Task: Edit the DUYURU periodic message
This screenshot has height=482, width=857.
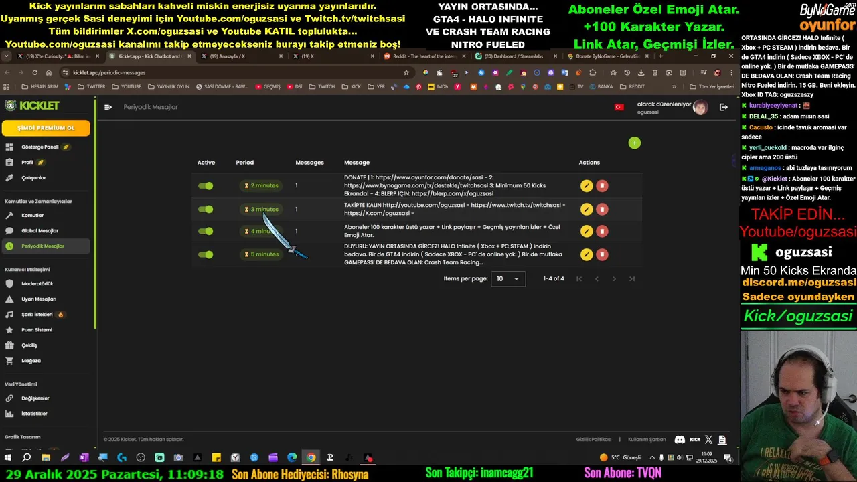Action: 587,254
